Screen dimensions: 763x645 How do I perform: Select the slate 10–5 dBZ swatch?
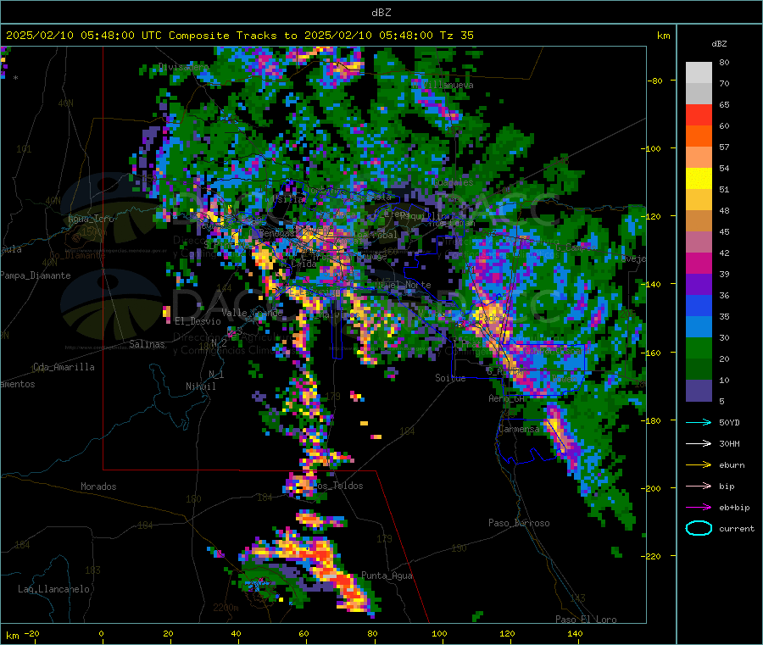[x=699, y=391]
